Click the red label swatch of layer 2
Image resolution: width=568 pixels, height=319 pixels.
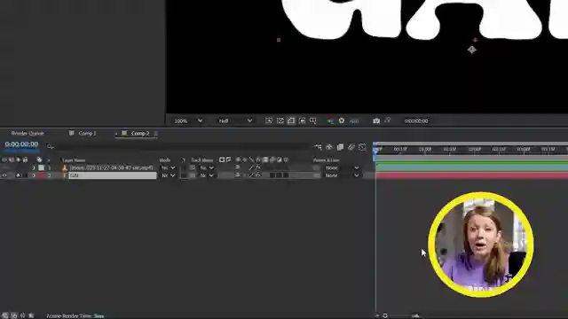point(42,175)
